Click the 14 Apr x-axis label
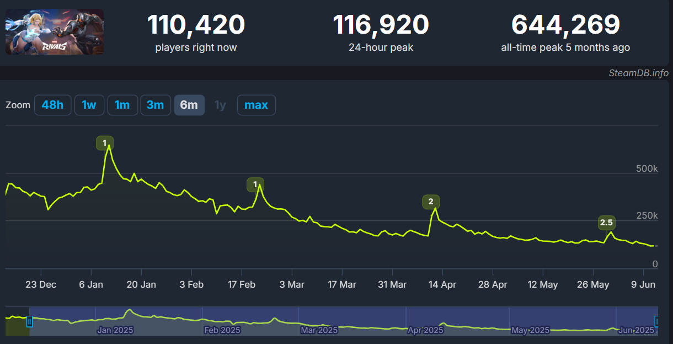This screenshot has height=344, width=673. 442,285
